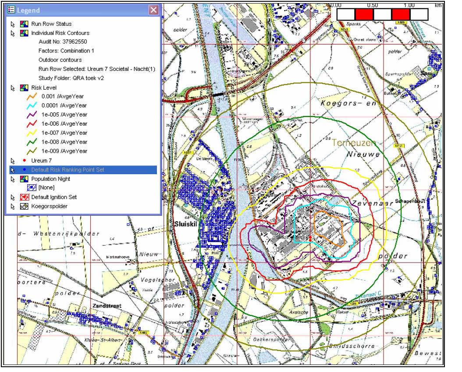Viewport: 462px width, 372px height.
Task: Click the 'Audit No: 37962550' text
Action: [x=63, y=42]
